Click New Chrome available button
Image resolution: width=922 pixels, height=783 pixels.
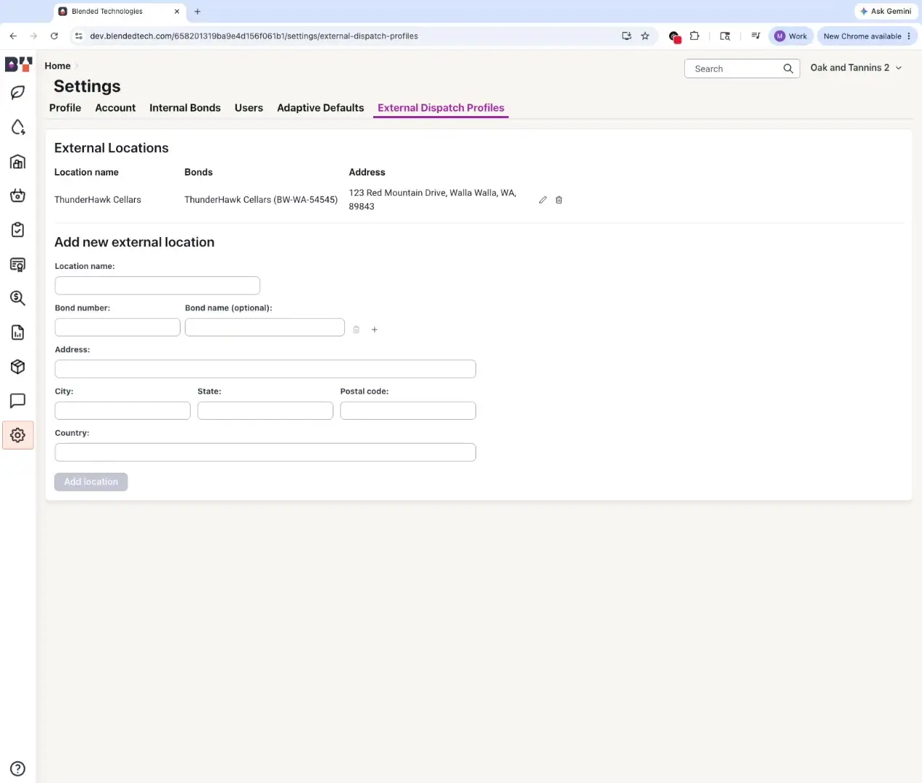pos(867,36)
